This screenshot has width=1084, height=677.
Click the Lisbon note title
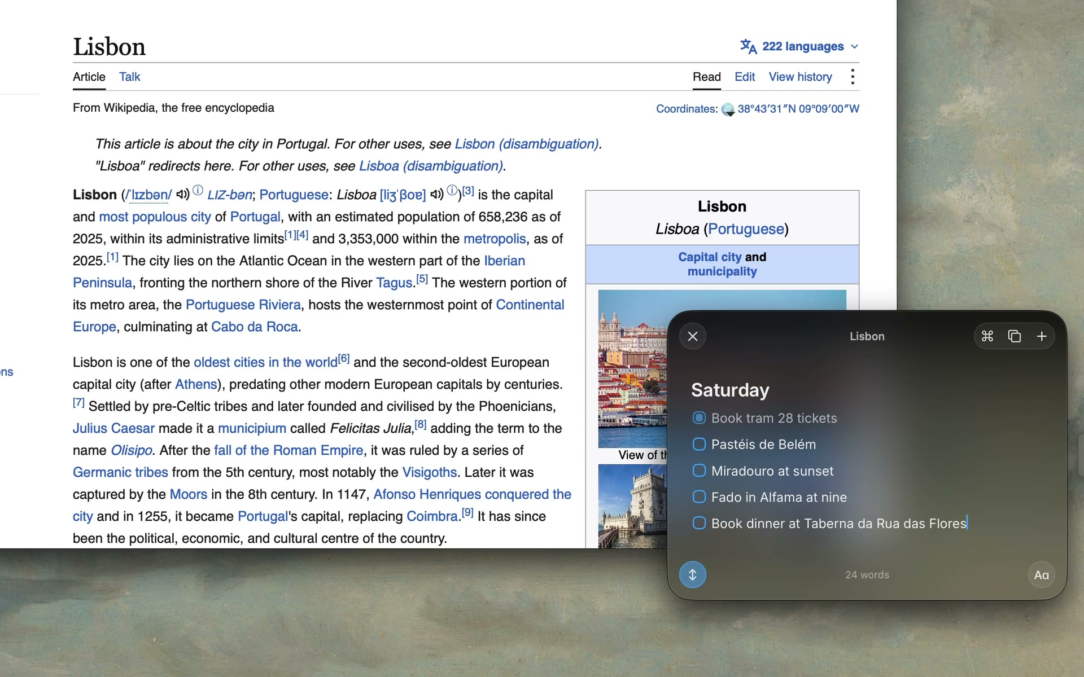(x=867, y=336)
